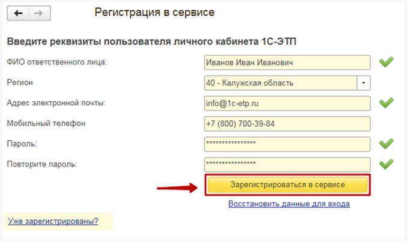
Task: Click the 'Повторите пароль' input field
Action: pyautogui.click(x=287, y=163)
